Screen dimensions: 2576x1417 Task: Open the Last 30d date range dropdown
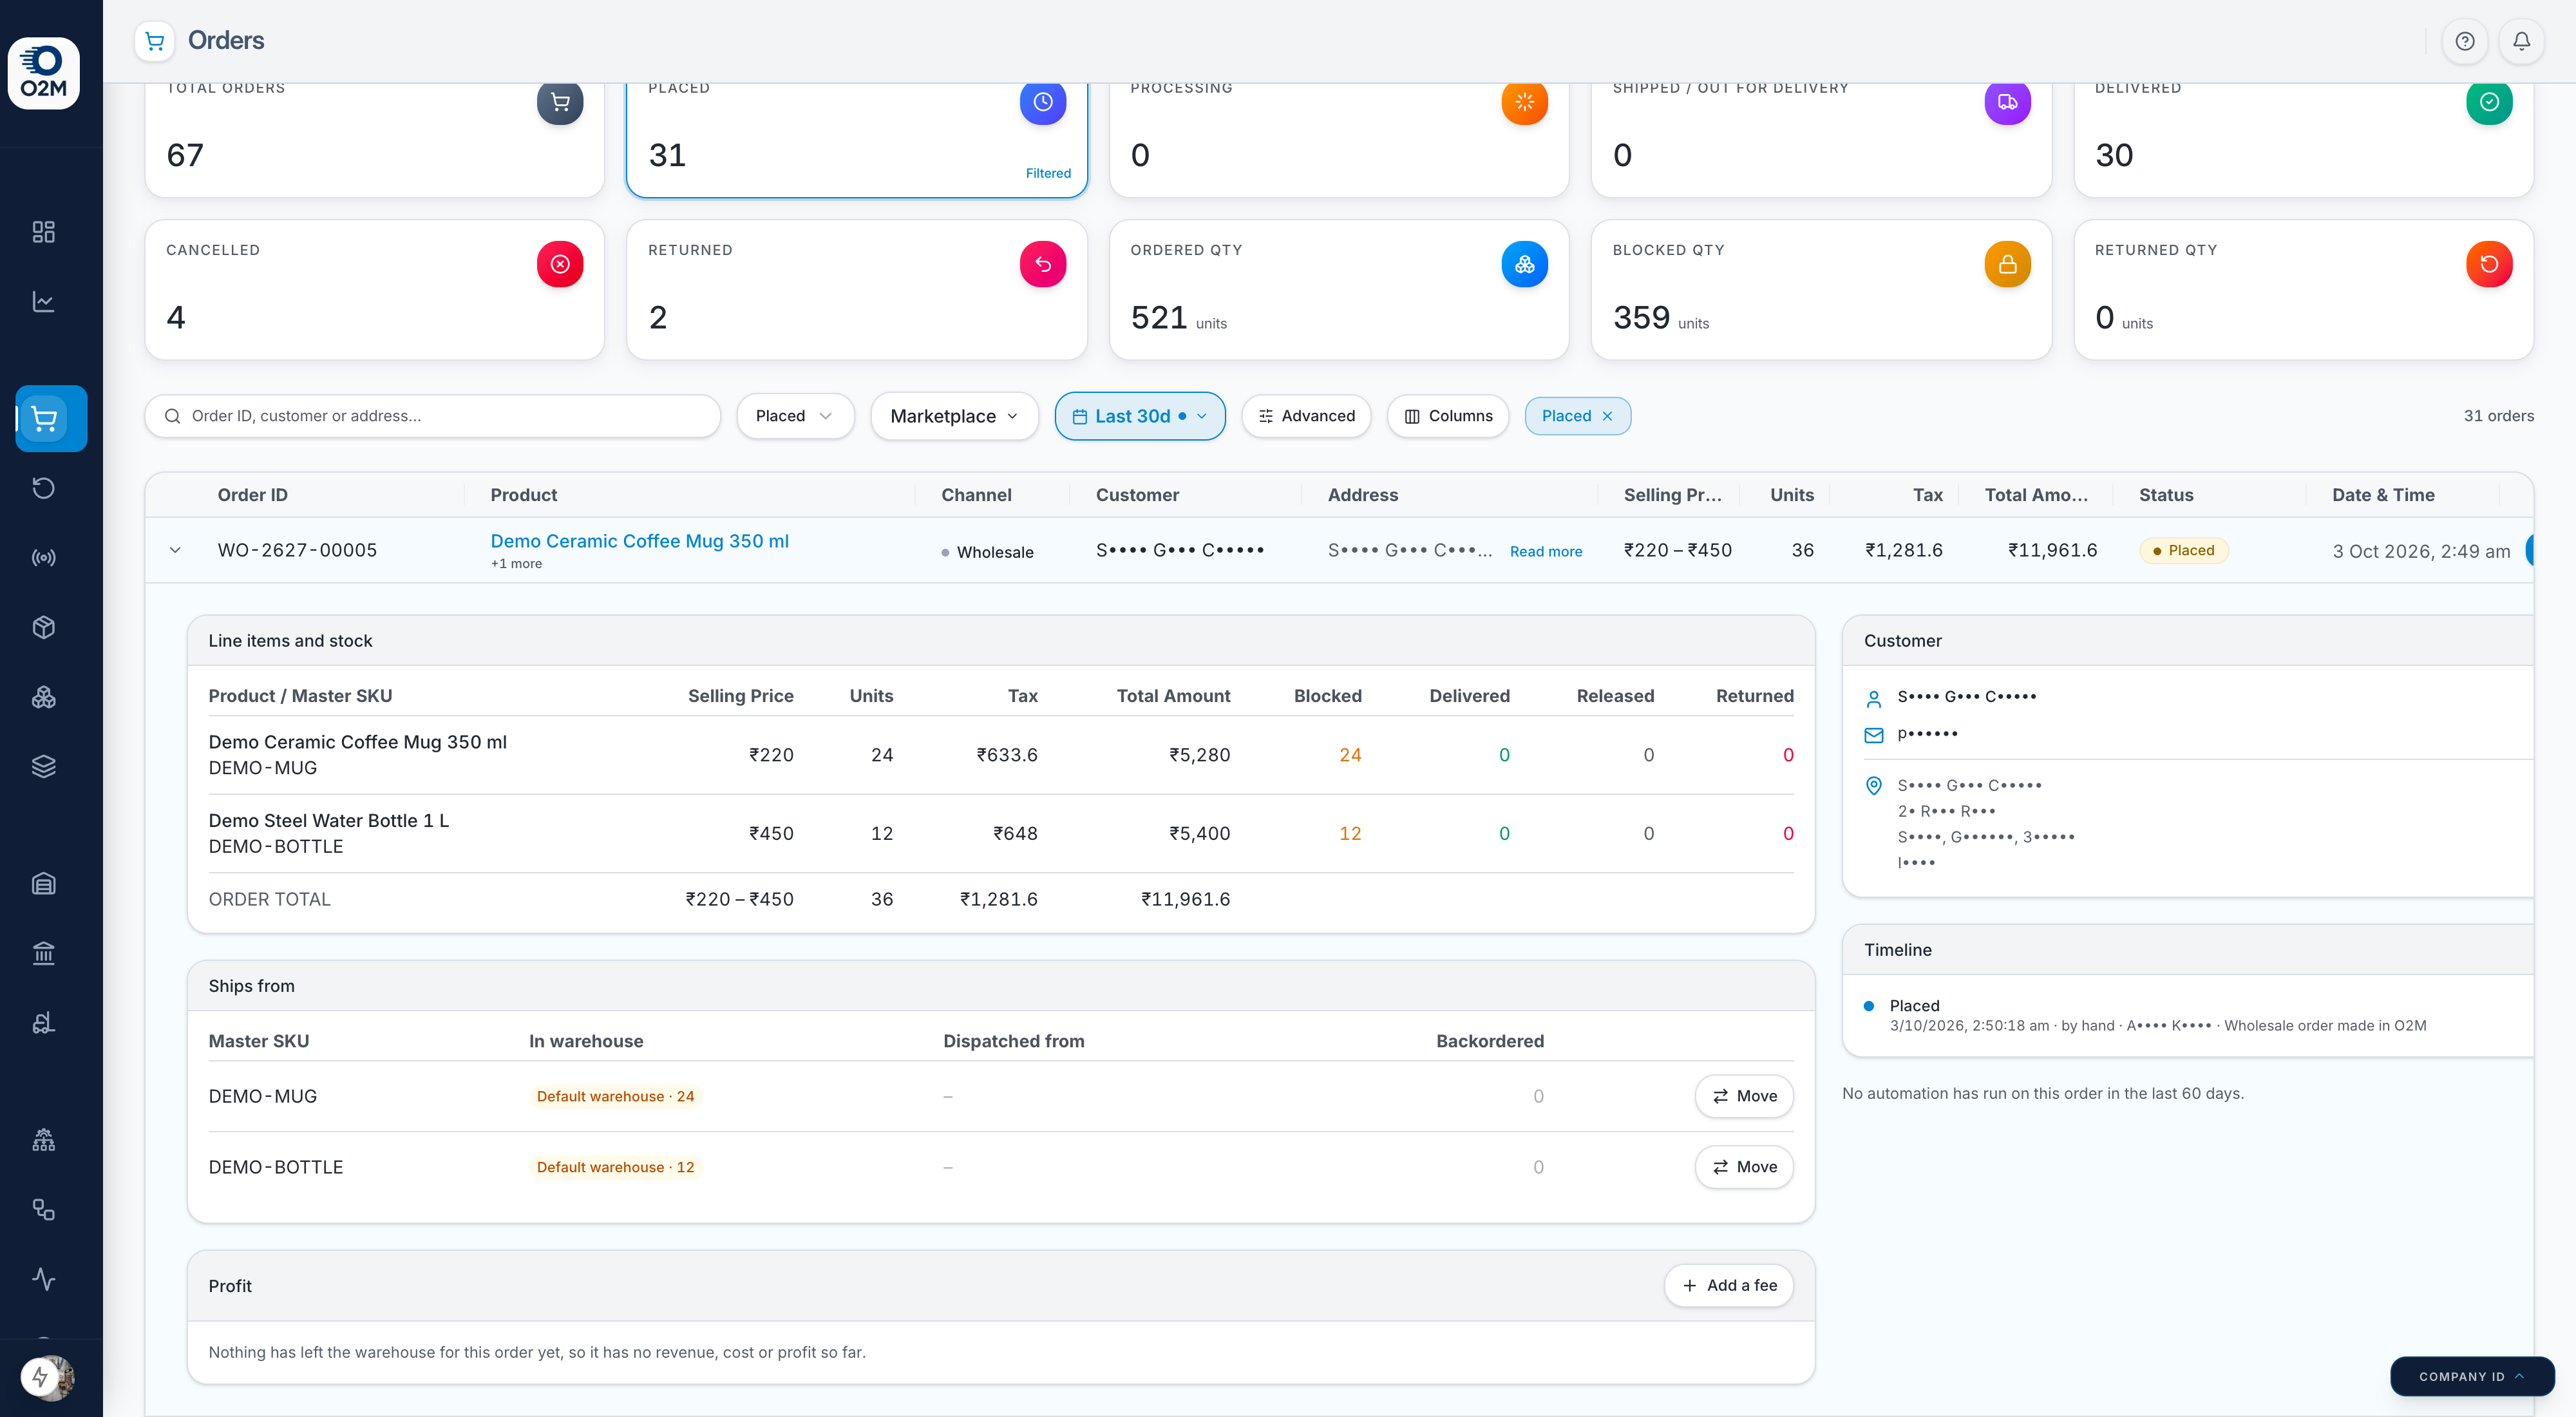(1140, 416)
